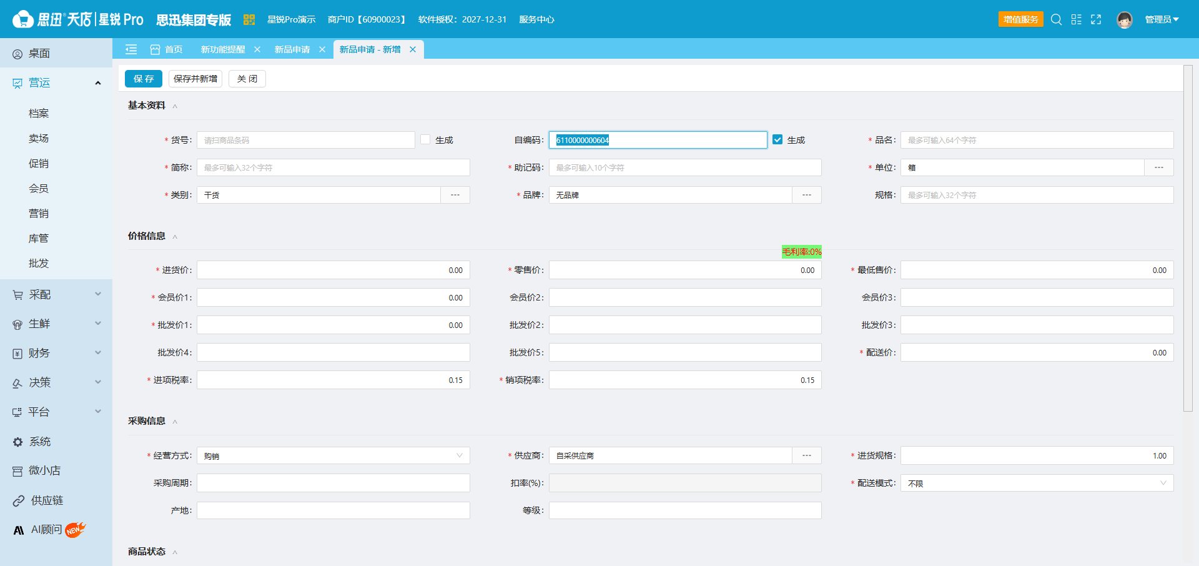The height and width of the screenshot is (566, 1199).
Task: Click the user avatar picture
Action: click(x=1125, y=20)
